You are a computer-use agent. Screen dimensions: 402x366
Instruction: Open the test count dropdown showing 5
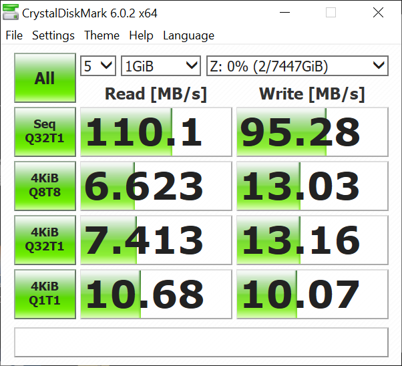98,66
